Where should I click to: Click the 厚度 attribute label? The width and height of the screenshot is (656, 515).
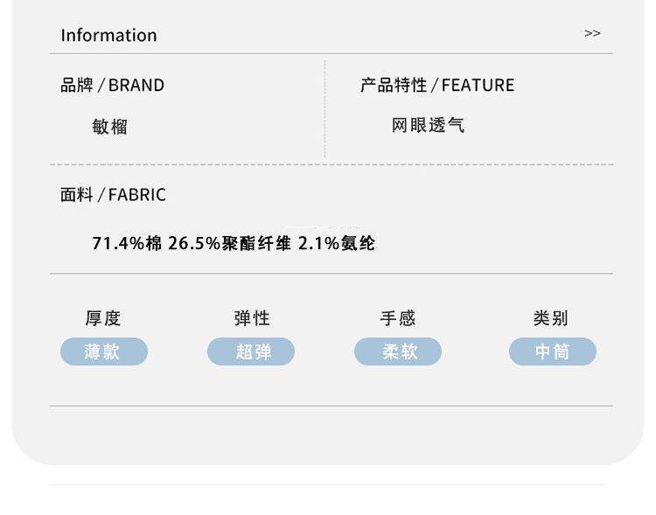pos(103,319)
